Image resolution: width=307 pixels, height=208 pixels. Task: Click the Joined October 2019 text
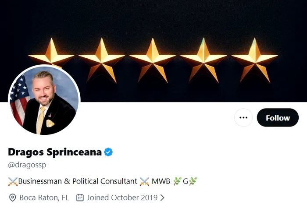(x=122, y=197)
